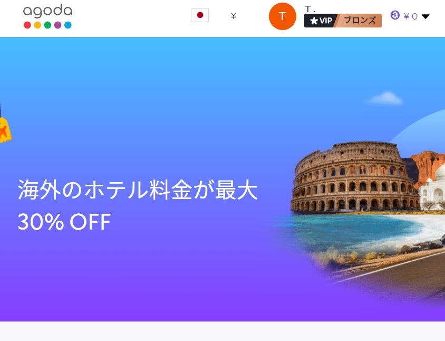Click the agoda logo text
This screenshot has height=341, width=445.
pos(47,11)
